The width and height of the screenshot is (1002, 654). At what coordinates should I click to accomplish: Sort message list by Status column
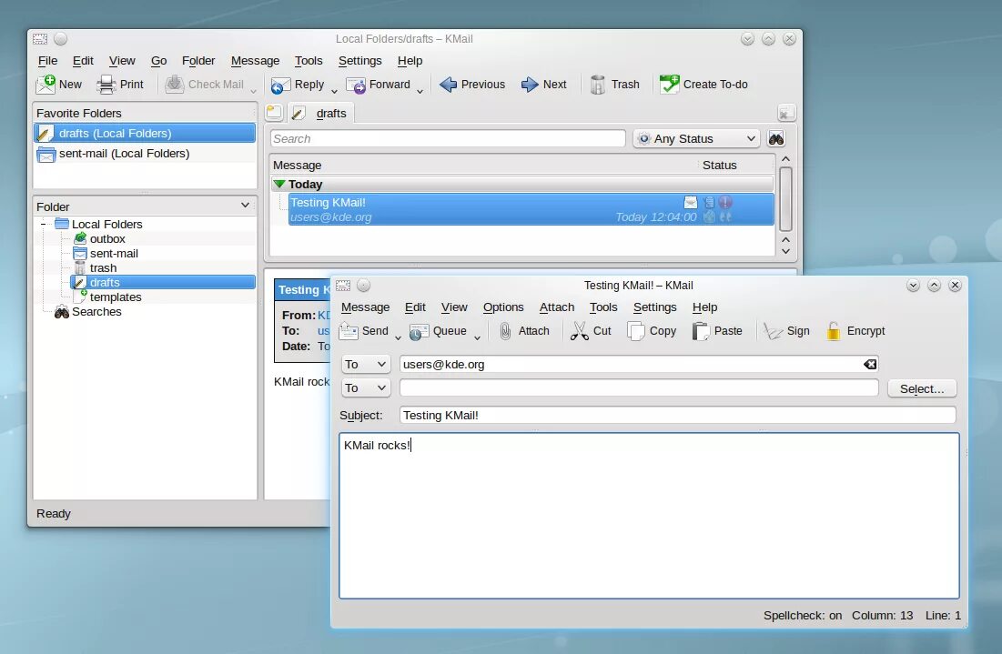(720, 165)
